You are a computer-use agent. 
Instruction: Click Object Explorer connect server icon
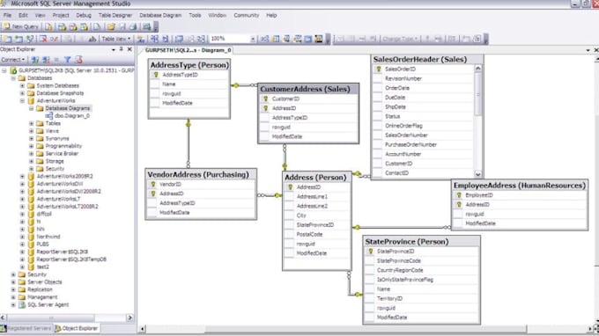point(35,60)
